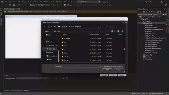The width and height of the screenshot is (169, 95).
Task: Open the OCI folder icon
Action: (63, 49)
